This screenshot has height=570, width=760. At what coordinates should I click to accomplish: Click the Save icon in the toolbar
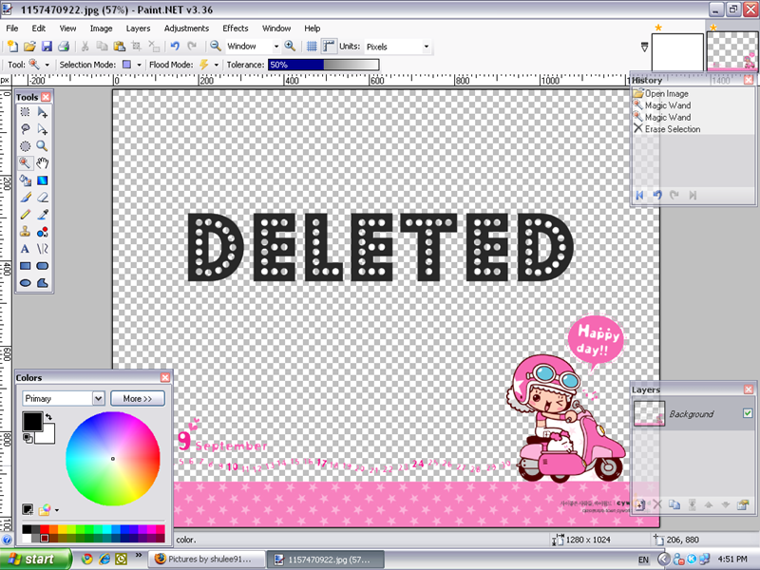[x=46, y=46]
